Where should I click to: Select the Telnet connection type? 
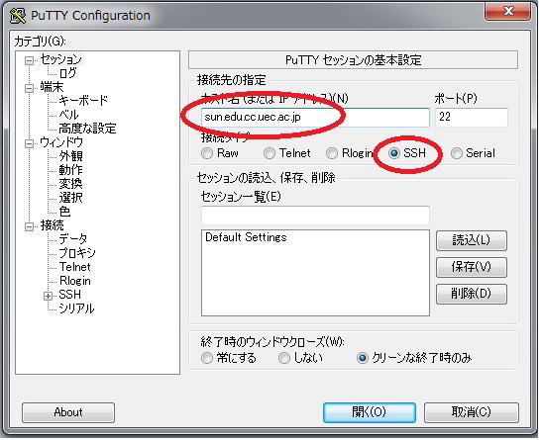click(x=270, y=153)
